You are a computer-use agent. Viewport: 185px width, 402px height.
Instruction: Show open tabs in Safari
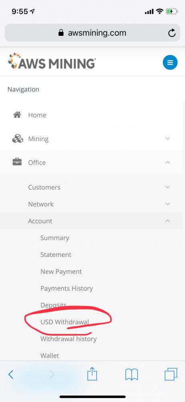171,374
